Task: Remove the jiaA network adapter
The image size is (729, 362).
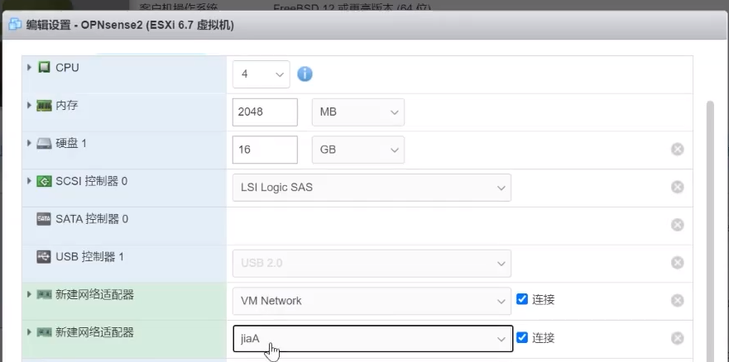Action: click(x=678, y=338)
